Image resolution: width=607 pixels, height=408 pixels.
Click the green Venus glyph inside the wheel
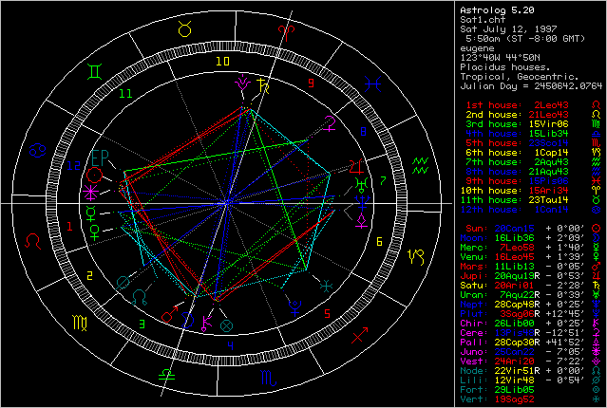94,232
